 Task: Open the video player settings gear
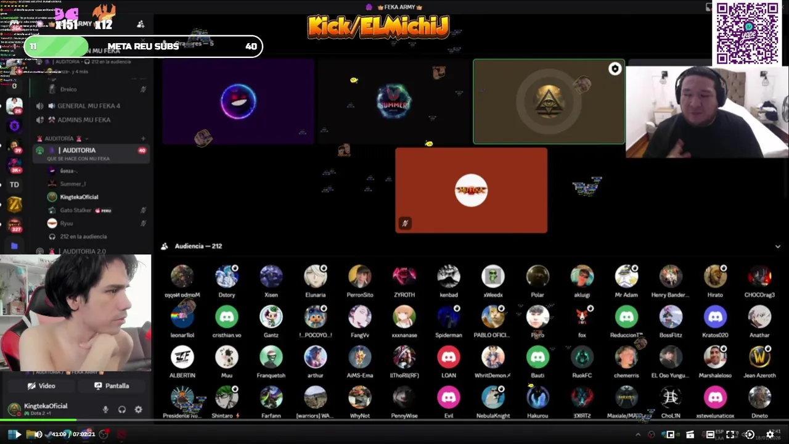770,435
